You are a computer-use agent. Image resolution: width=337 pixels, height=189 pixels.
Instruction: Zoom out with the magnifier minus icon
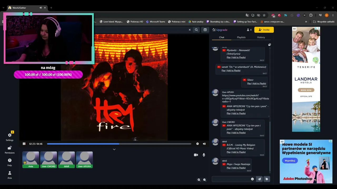tap(205, 180)
